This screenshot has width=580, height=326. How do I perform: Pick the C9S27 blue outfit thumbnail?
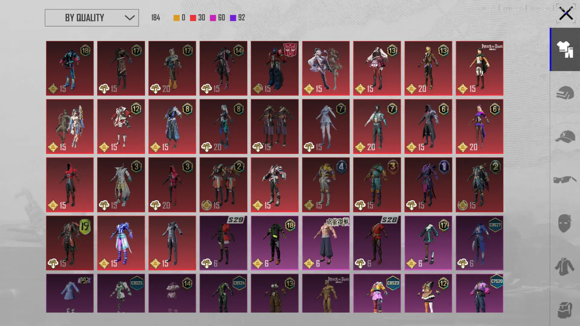[479, 243]
